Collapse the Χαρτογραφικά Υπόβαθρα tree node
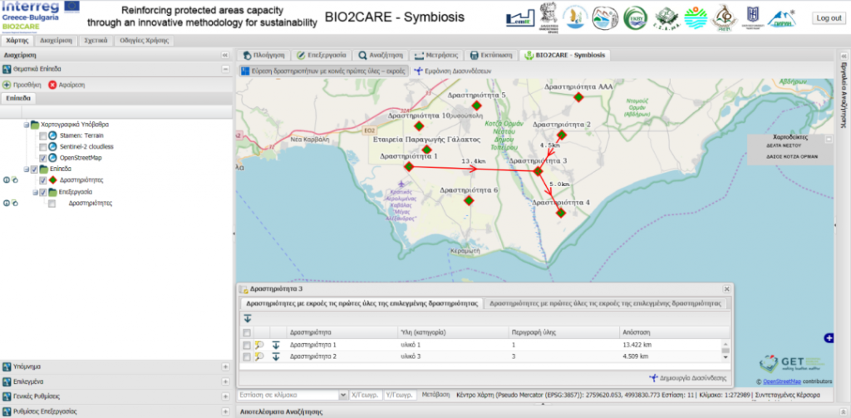Viewport: 851px width, 418px height. (x=26, y=125)
